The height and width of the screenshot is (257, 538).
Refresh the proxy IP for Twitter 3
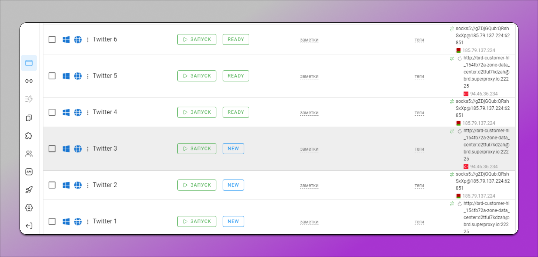[460, 131]
